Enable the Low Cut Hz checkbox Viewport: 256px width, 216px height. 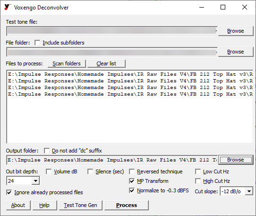198,171
